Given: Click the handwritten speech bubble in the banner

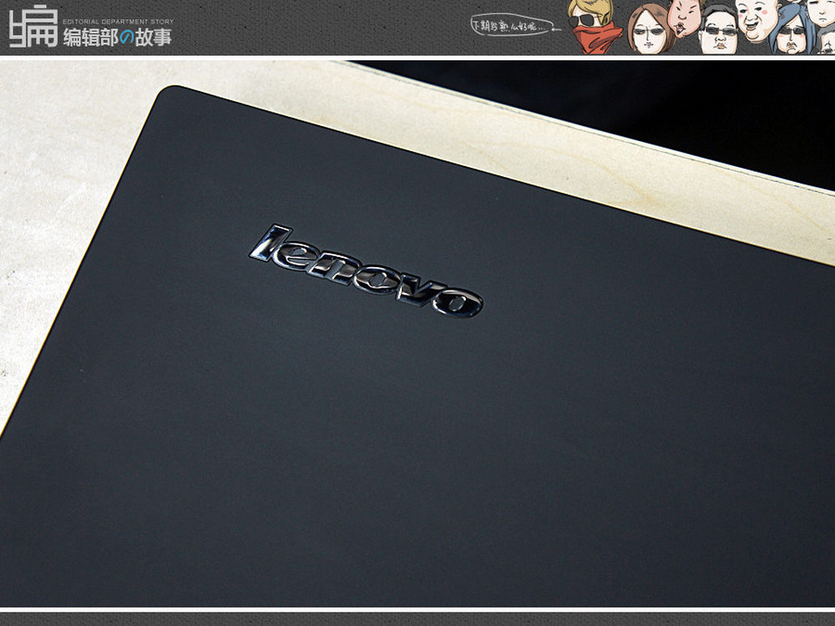Looking at the screenshot, I should (513, 25).
